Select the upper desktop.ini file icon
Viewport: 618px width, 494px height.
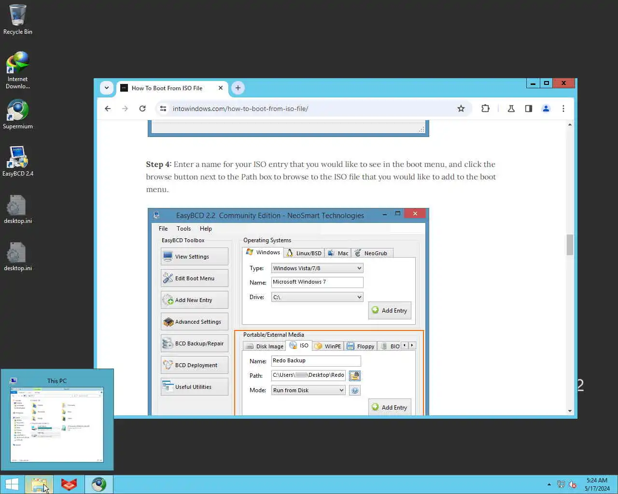point(18,209)
